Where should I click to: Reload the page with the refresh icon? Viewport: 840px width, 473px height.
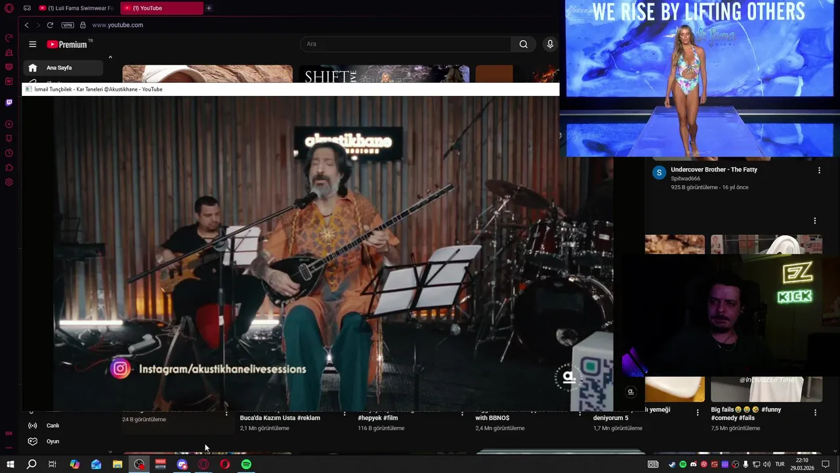pyautogui.click(x=50, y=25)
